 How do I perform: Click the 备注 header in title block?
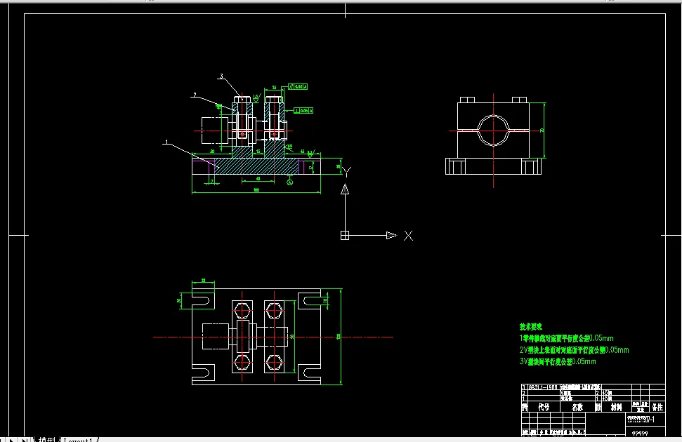click(x=657, y=407)
